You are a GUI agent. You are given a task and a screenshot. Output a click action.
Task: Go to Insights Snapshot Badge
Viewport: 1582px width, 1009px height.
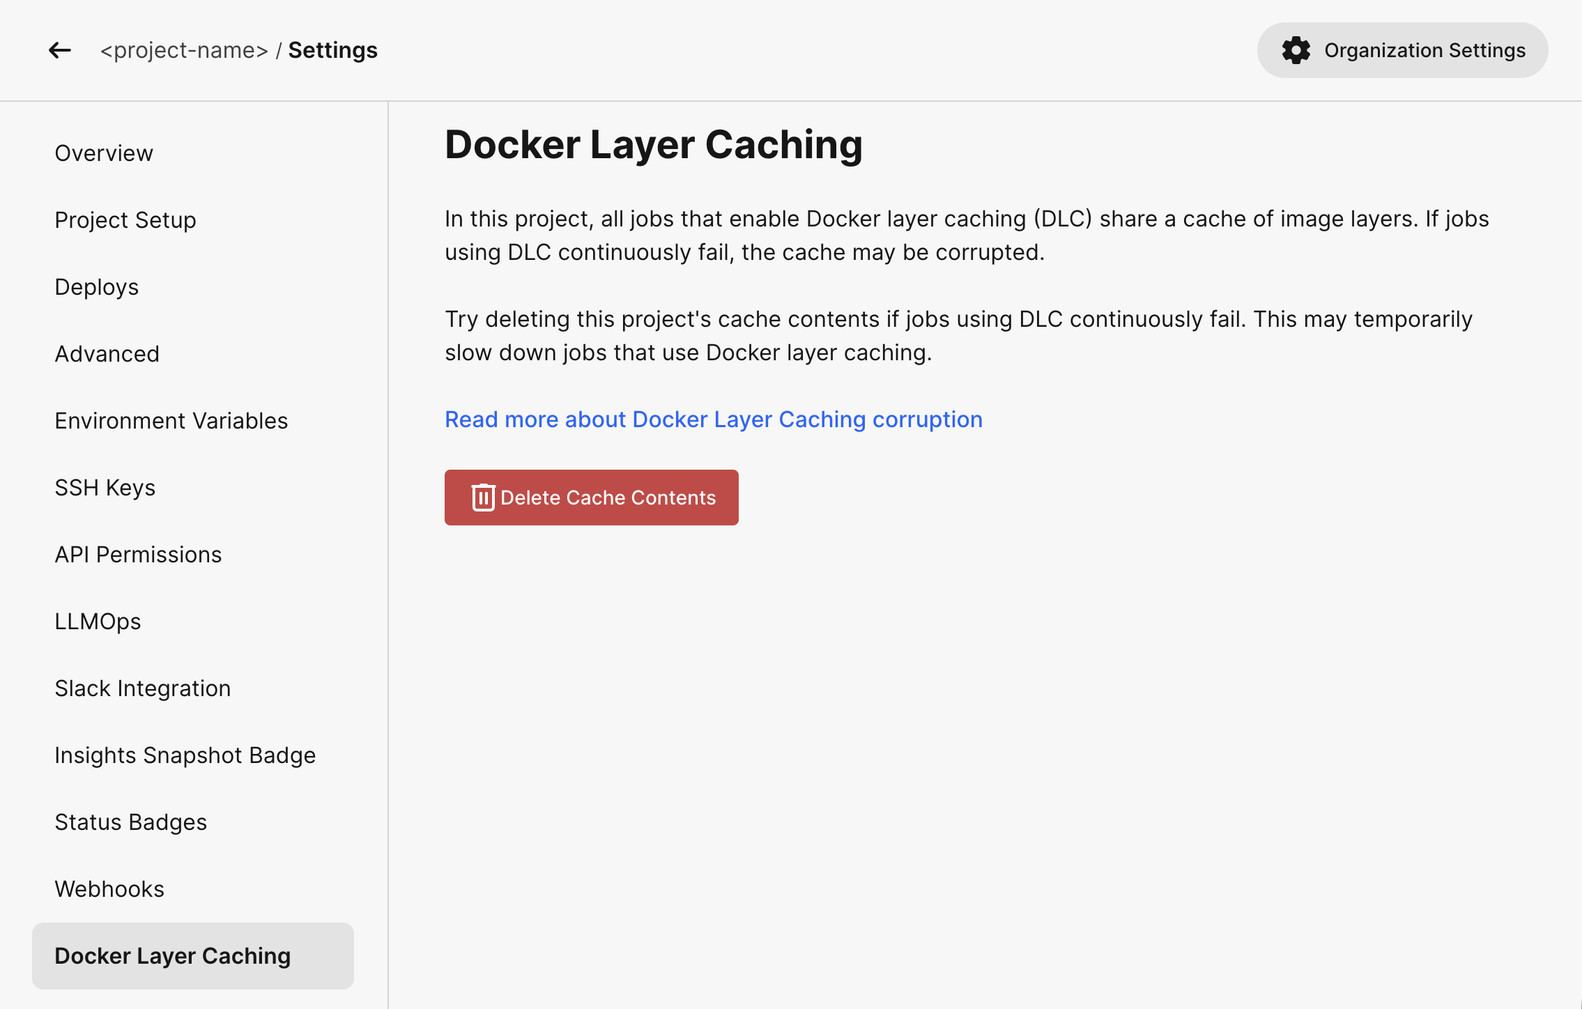(185, 755)
